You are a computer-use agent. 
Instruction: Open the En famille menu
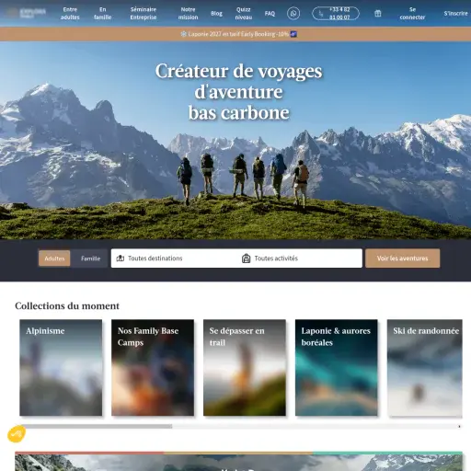tap(102, 14)
